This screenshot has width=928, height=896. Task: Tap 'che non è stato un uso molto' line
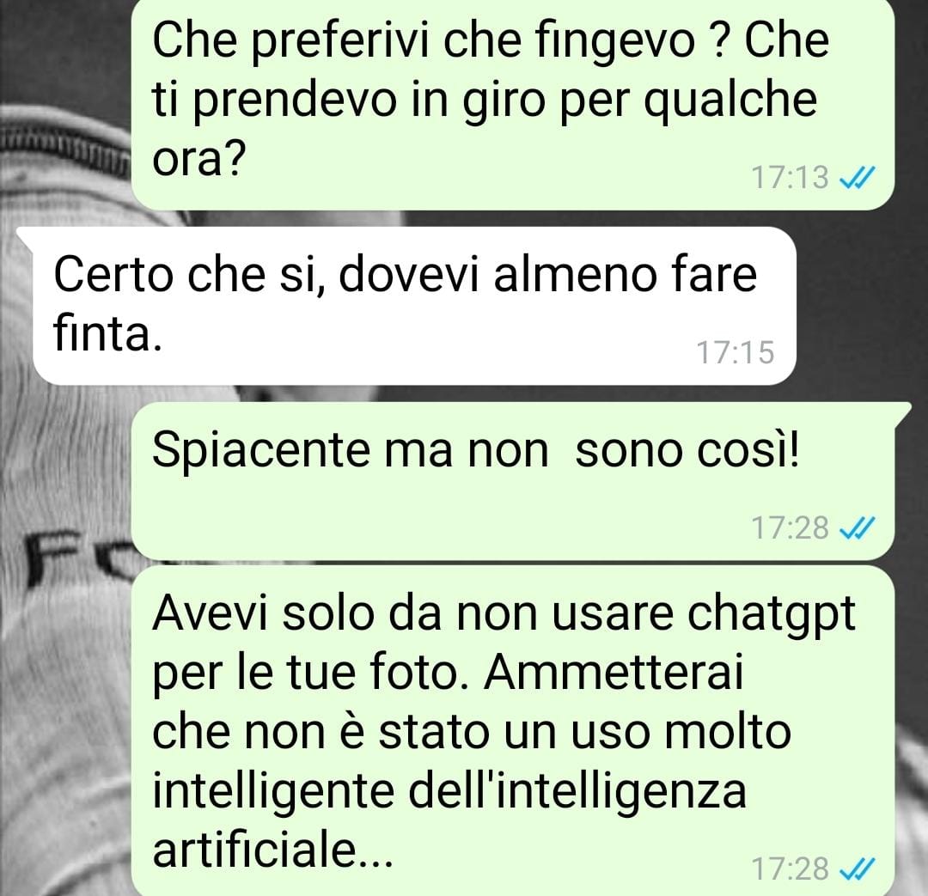coord(472,732)
